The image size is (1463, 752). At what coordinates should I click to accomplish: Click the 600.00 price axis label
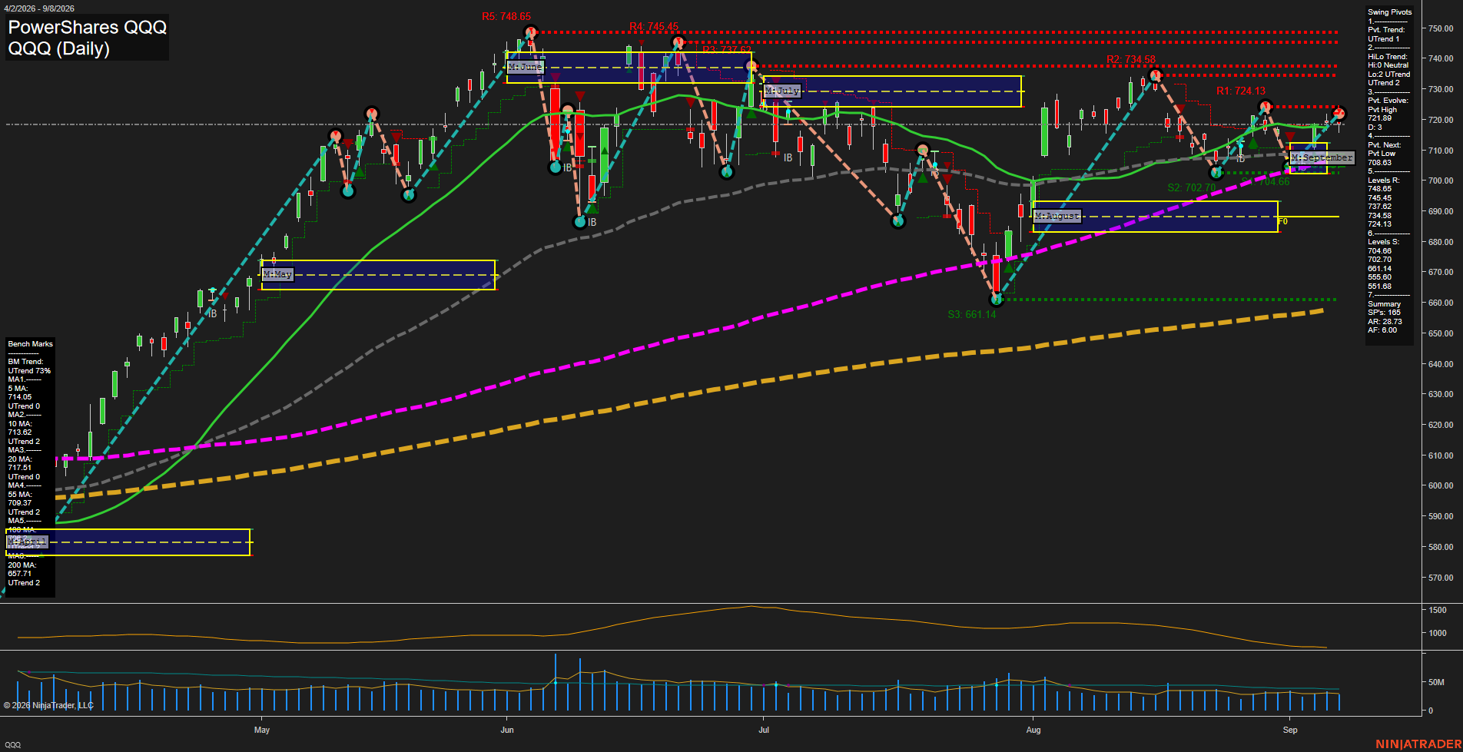coord(1441,485)
